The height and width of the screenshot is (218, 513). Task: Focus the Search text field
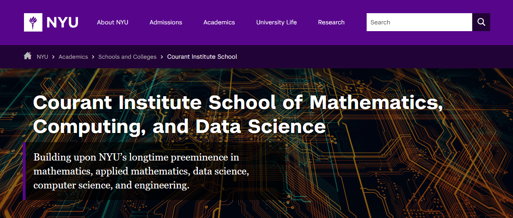[419, 22]
